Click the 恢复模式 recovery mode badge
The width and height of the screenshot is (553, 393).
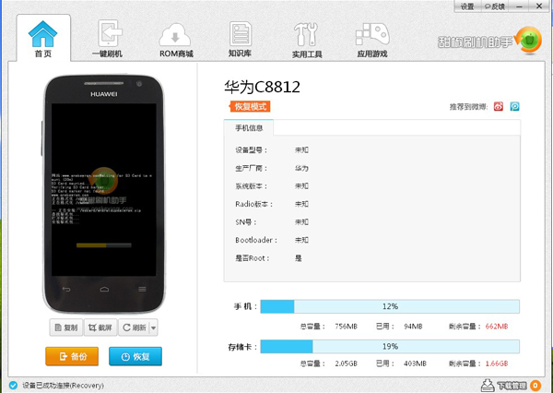click(250, 106)
